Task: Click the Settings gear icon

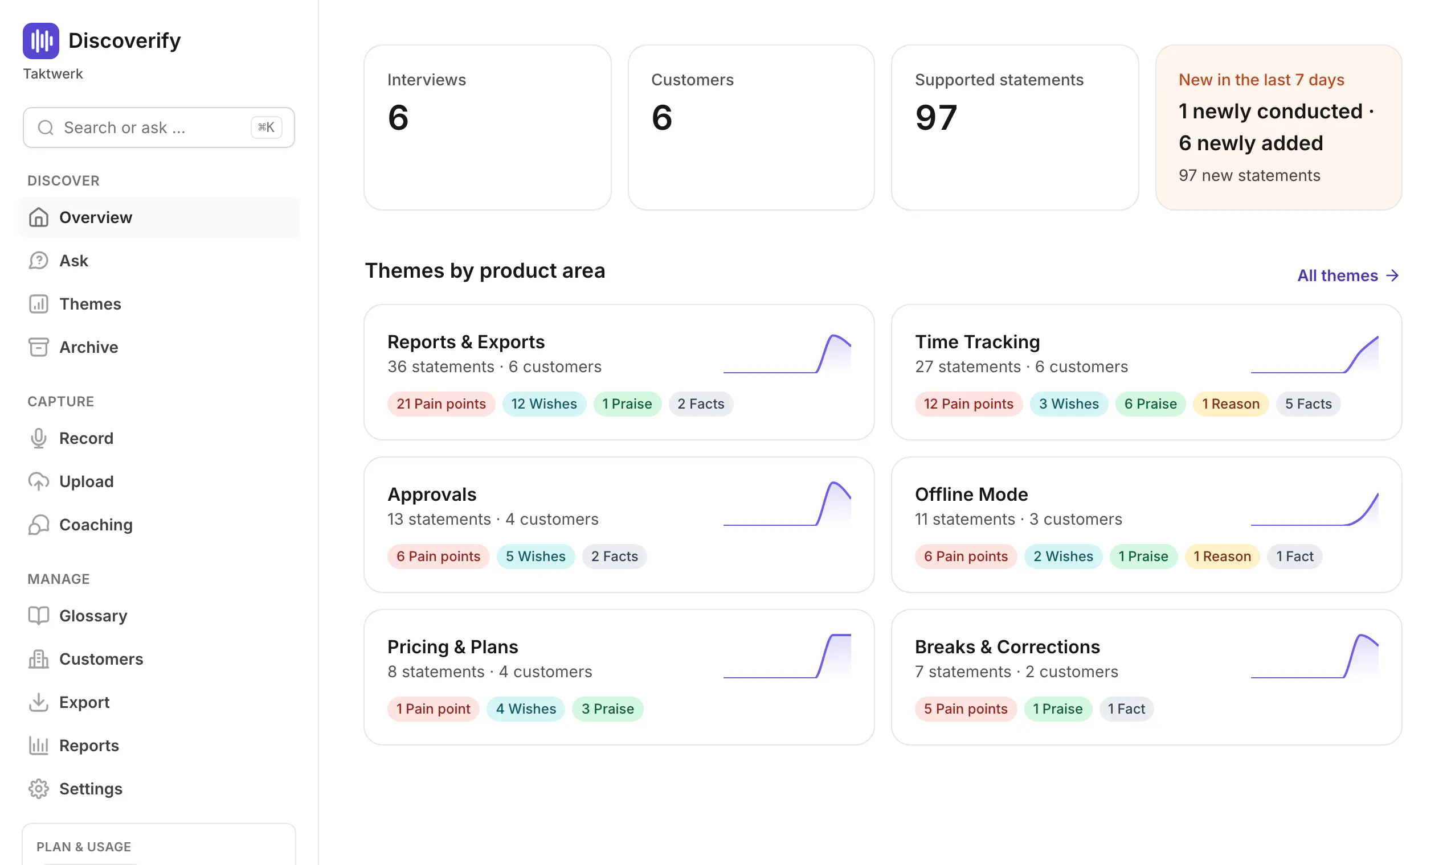Action: click(39, 789)
